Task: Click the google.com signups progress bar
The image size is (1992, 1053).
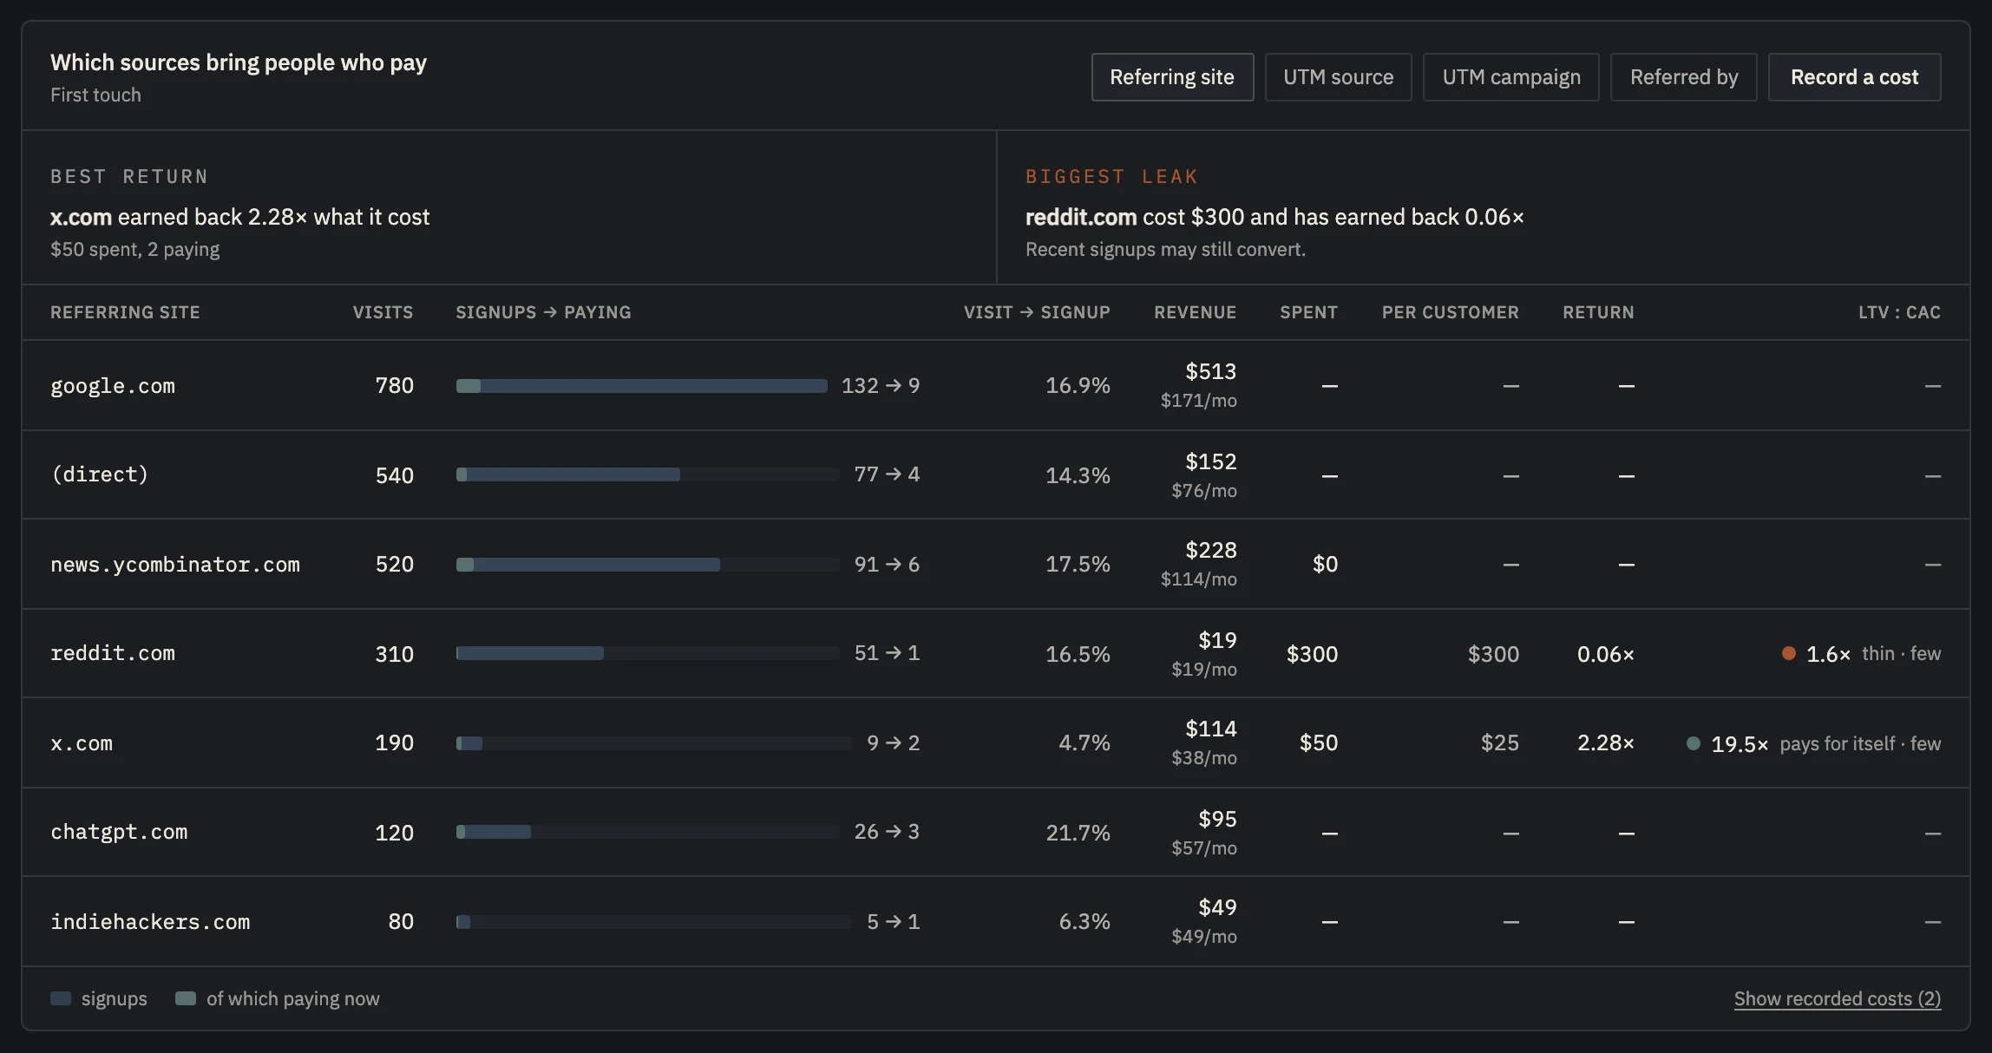Action: pyautogui.click(x=642, y=386)
